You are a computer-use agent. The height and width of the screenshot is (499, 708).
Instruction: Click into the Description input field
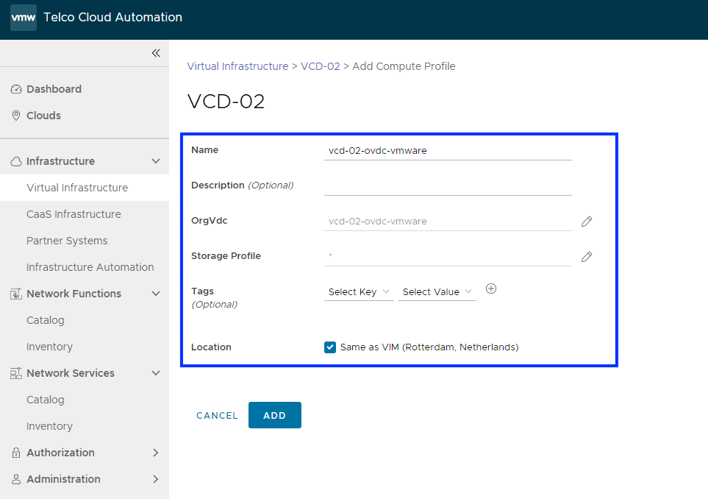point(447,186)
